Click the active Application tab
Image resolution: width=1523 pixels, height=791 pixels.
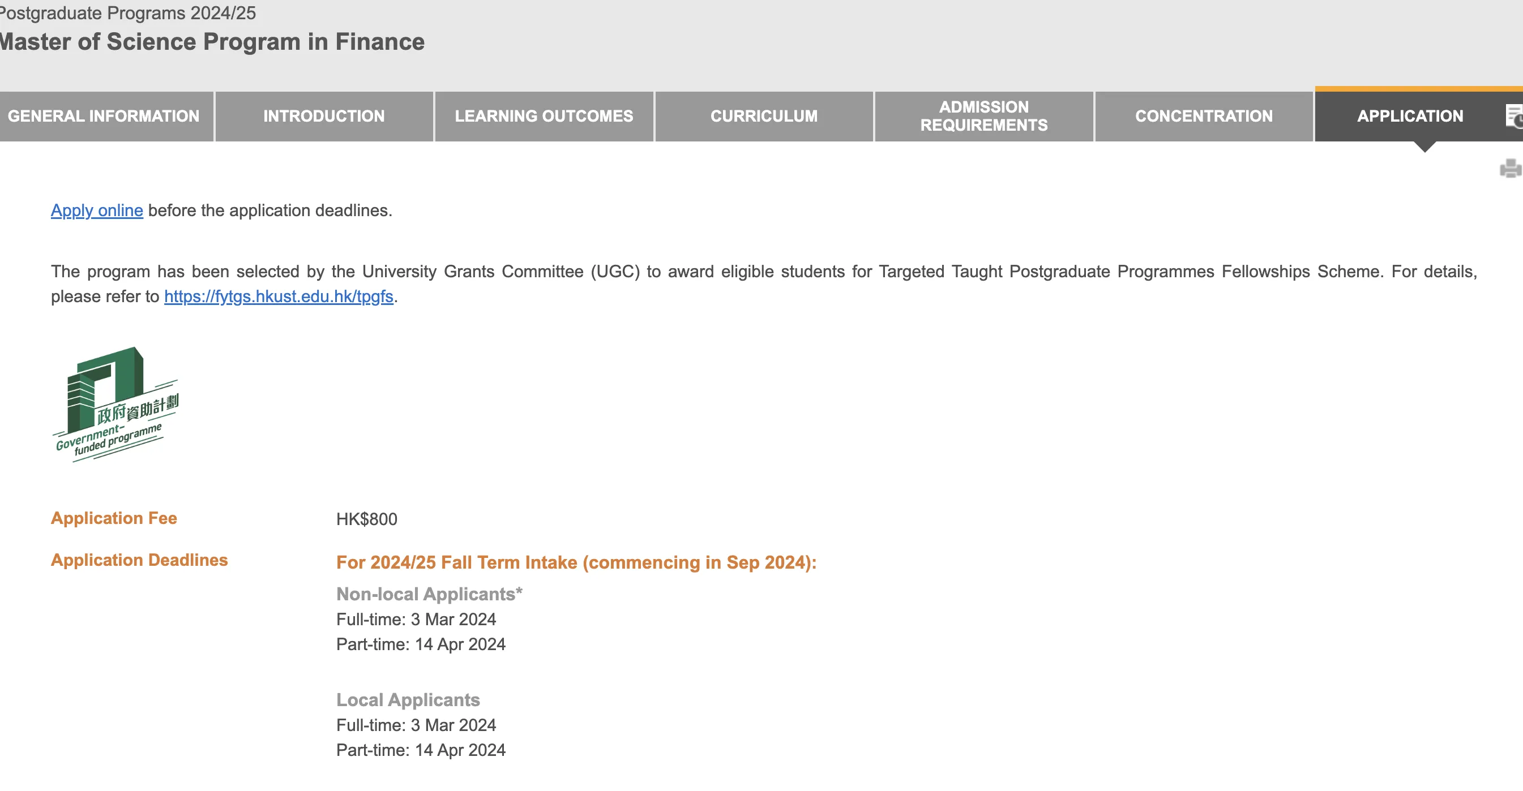click(1410, 117)
